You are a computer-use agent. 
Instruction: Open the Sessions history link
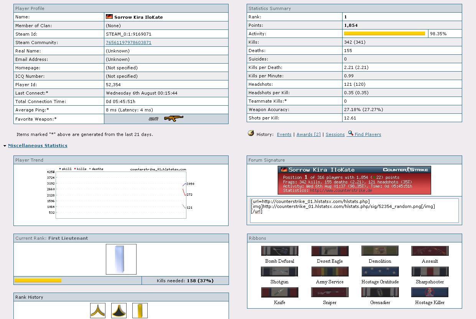335,134
